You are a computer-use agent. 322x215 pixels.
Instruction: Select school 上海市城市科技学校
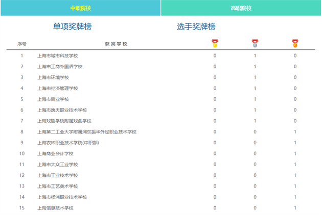point(61,56)
